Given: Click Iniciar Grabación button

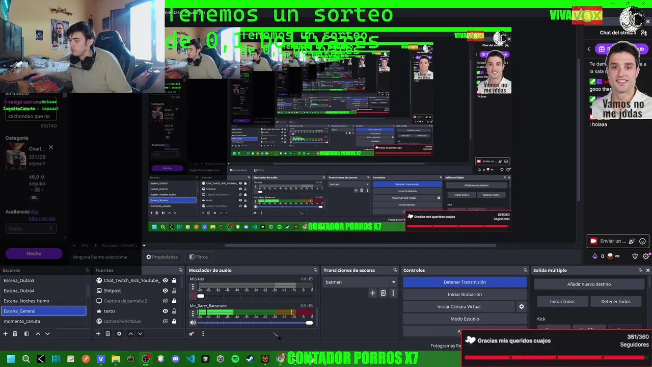Looking at the screenshot, I should point(465,294).
